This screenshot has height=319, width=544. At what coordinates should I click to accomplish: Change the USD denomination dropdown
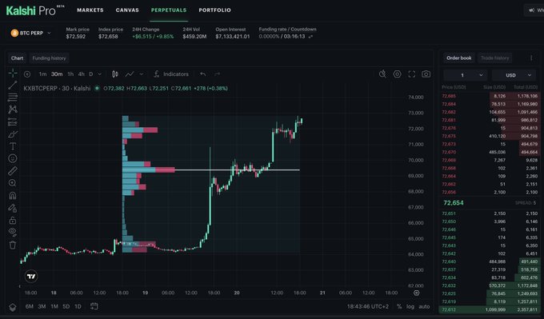pos(514,75)
